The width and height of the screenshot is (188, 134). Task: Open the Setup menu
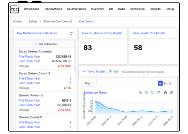point(170,9)
